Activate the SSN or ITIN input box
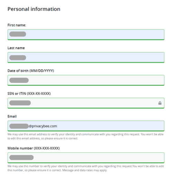The image size is (178, 181). [86, 103]
